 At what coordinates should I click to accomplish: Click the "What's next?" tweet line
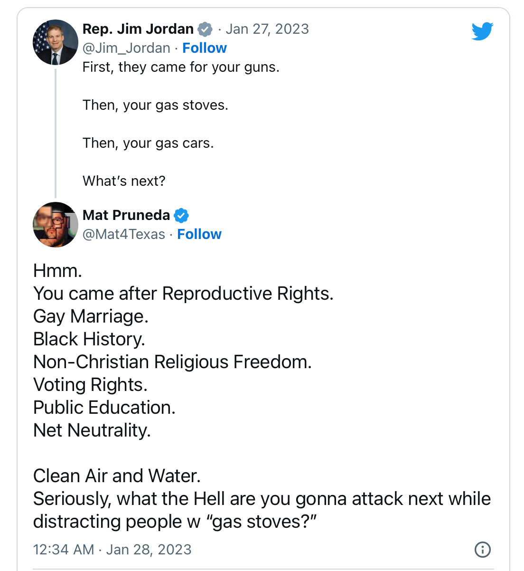pos(124,181)
